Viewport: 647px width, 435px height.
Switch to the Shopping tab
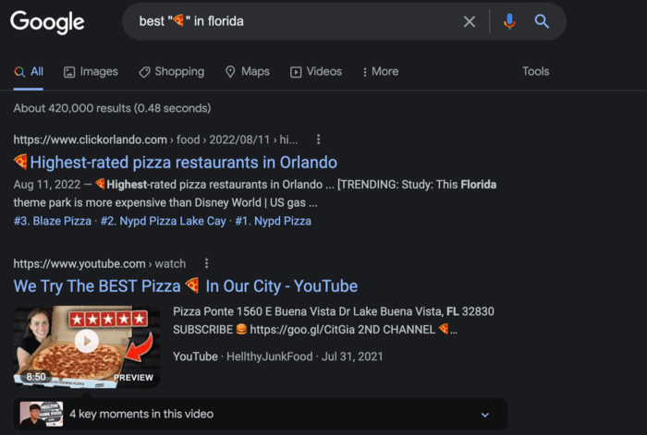tap(171, 72)
